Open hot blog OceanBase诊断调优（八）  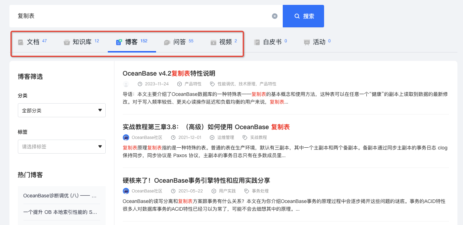pos(60,196)
